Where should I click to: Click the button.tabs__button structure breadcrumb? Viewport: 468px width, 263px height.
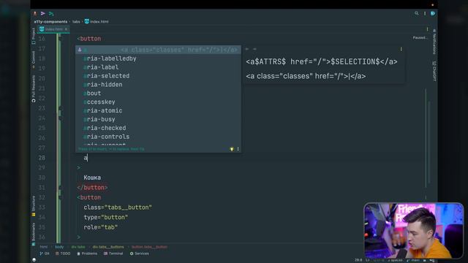pos(149,247)
